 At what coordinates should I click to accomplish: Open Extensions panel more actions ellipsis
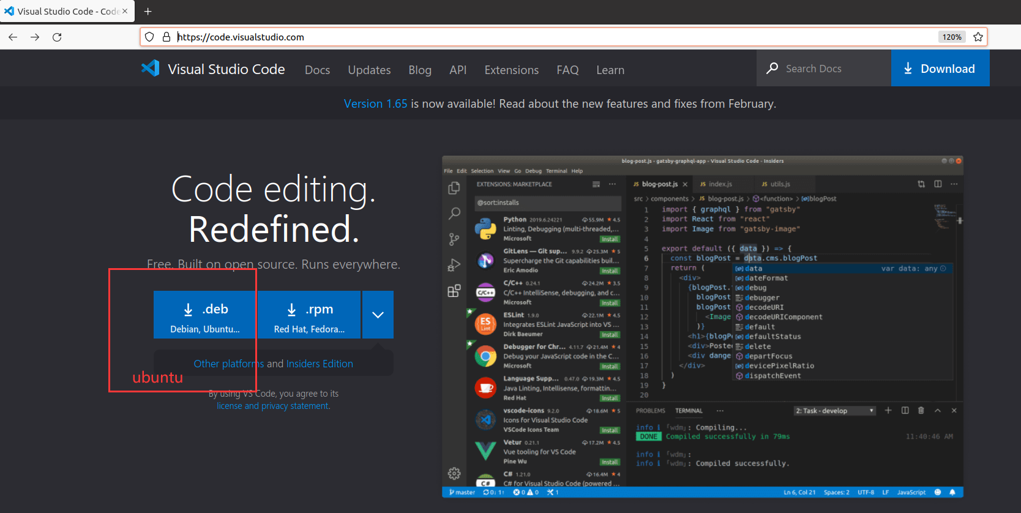(x=612, y=184)
